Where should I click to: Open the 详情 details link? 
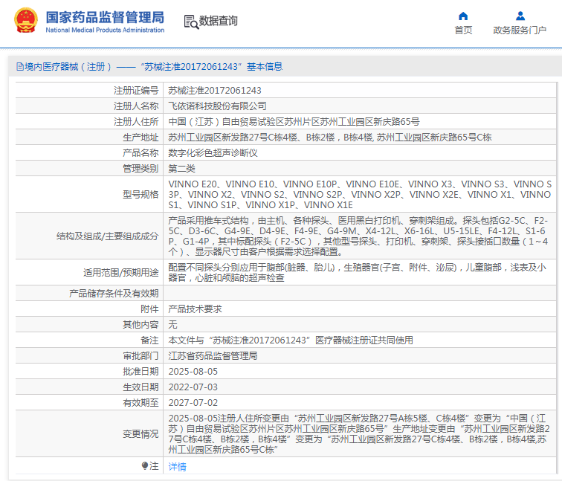point(178,467)
